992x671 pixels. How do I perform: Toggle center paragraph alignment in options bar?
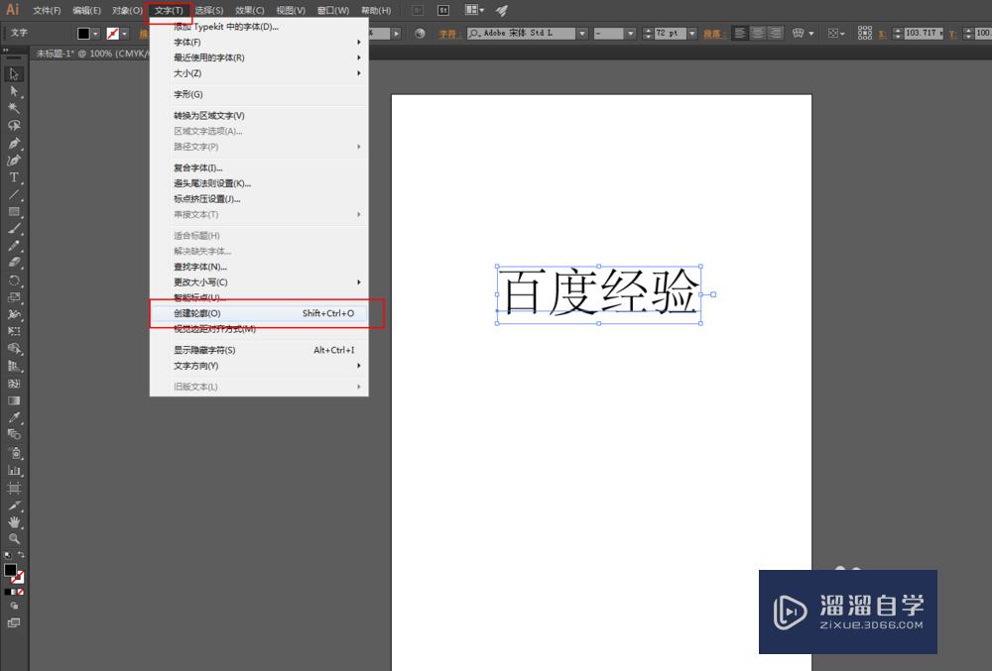point(760,33)
